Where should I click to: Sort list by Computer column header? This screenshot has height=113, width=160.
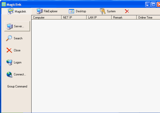pos(46,18)
